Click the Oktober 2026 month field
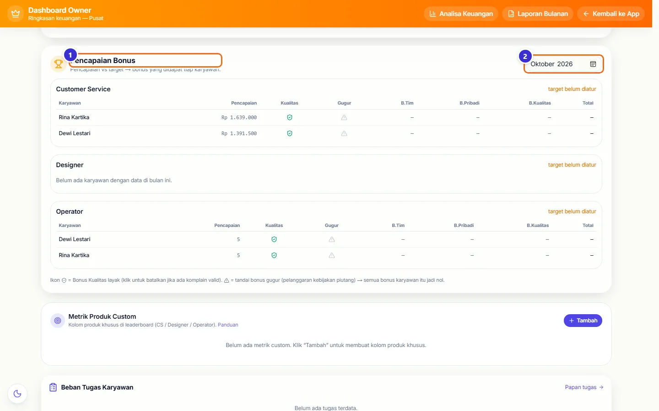 (x=564, y=64)
